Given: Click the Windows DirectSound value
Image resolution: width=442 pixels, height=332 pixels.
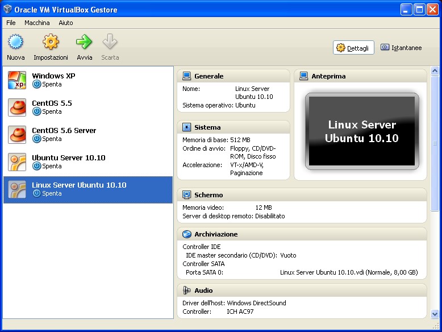Looking at the screenshot, I should pyautogui.click(x=257, y=303).
